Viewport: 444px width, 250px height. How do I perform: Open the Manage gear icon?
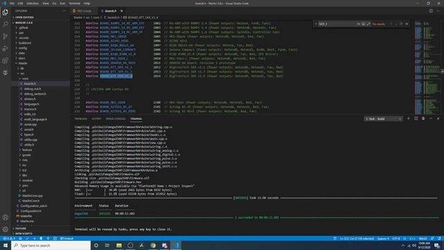(6, 229)
